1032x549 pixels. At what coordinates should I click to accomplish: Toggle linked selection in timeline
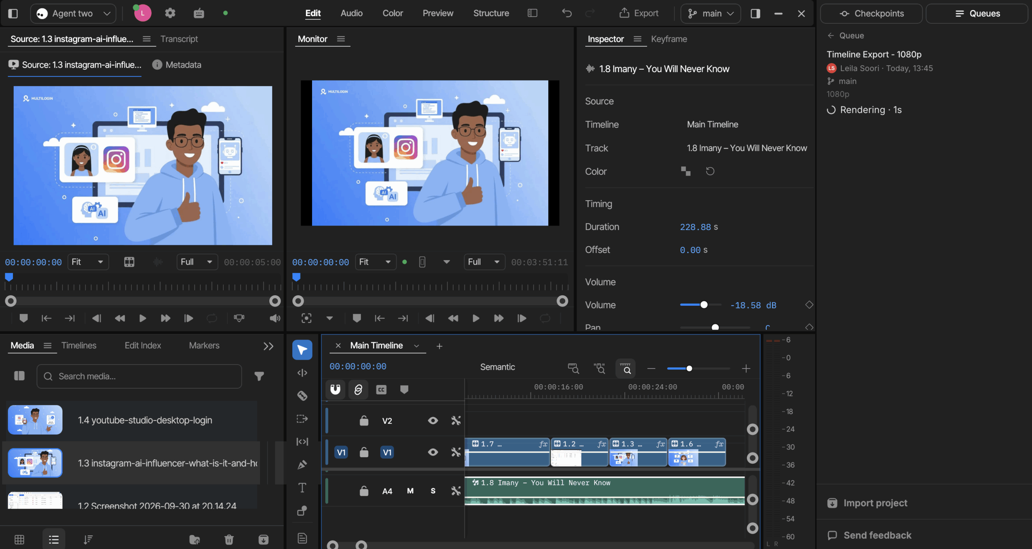point(358,389)
